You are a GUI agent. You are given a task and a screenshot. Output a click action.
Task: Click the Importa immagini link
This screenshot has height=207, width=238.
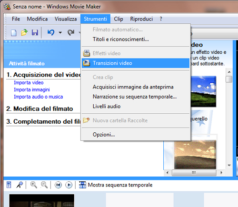point(32,89)
